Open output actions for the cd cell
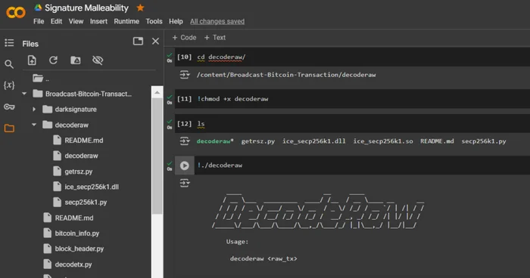The height and width of the screenshot is (278, 530). (185, 75)
